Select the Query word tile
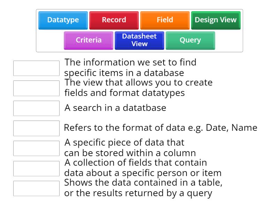 pyautogui.click(x=190, y=40)
